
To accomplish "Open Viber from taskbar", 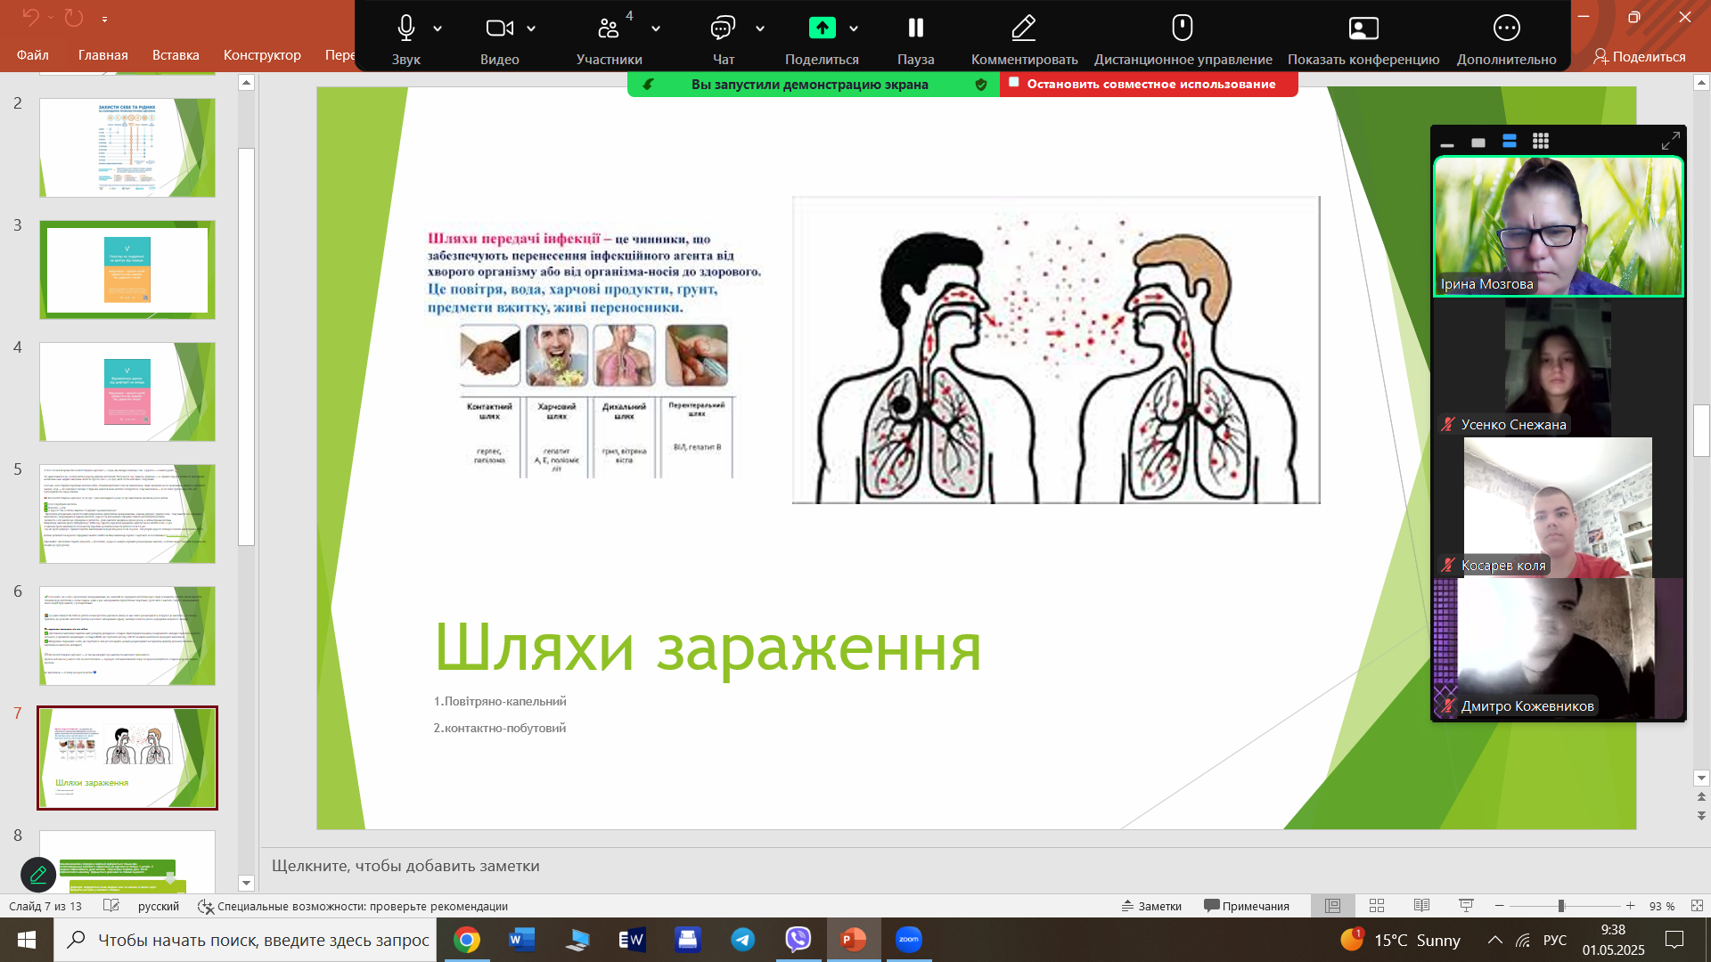I will click(798, 940).
